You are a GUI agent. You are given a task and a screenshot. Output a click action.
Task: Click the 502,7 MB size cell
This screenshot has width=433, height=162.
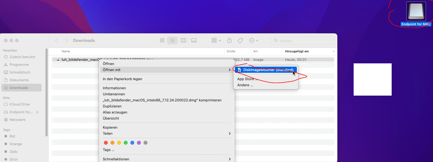[x=241, y=60]
